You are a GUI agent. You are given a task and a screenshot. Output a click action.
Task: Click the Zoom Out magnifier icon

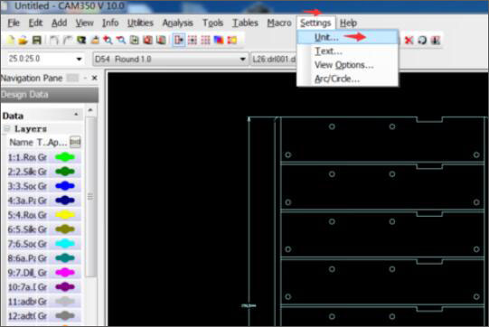(x=121, y=40)
